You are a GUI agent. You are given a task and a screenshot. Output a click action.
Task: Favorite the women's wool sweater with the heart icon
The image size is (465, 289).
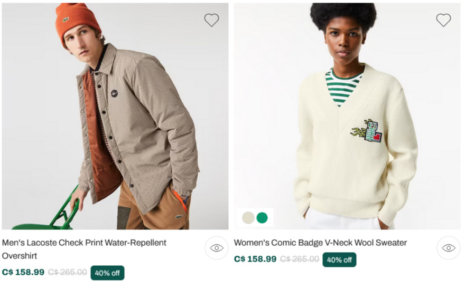[443, 20]
